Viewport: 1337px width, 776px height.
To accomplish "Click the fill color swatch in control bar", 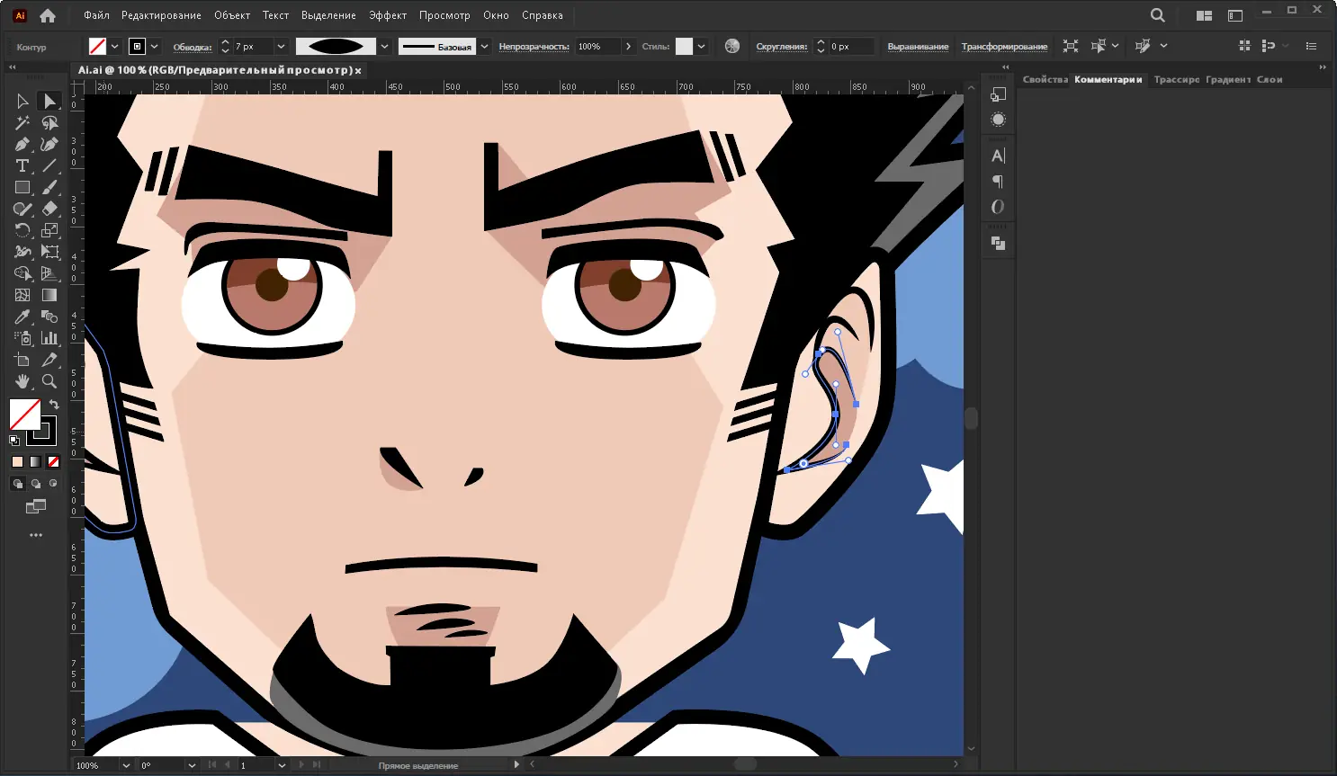I will tap(97, 47).
